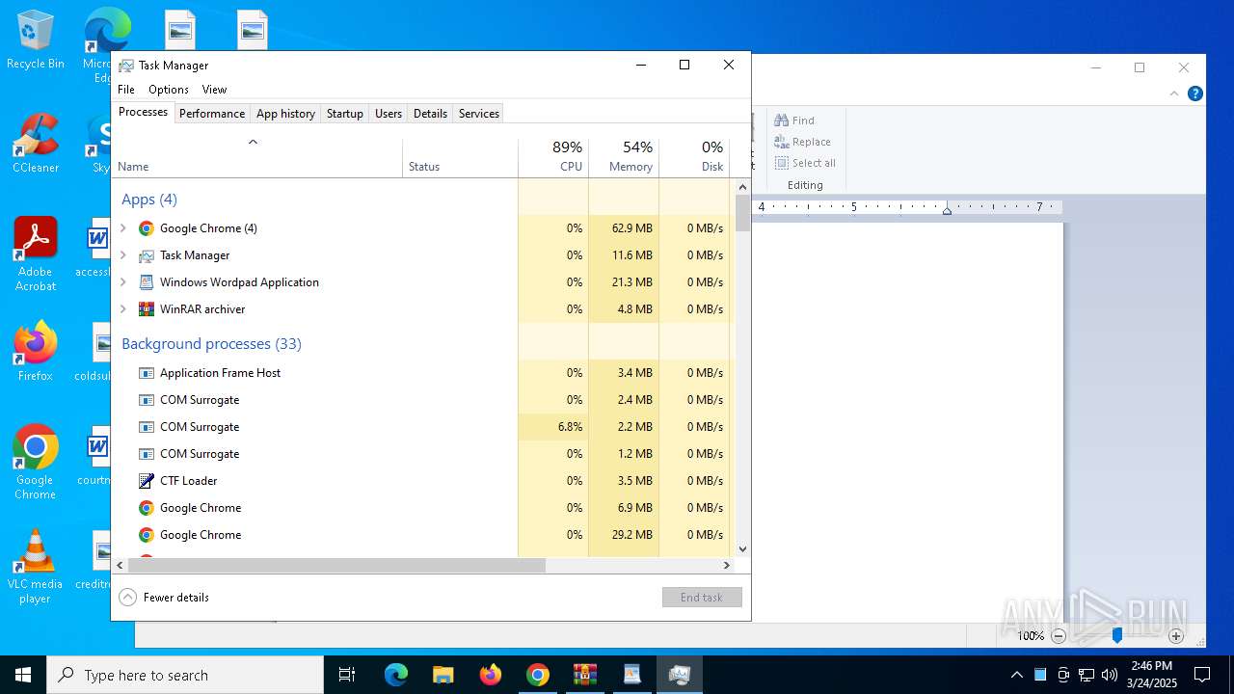Open Task View on the taskbar
This screenshot has height=694, width=1234.
coord(347,675)
